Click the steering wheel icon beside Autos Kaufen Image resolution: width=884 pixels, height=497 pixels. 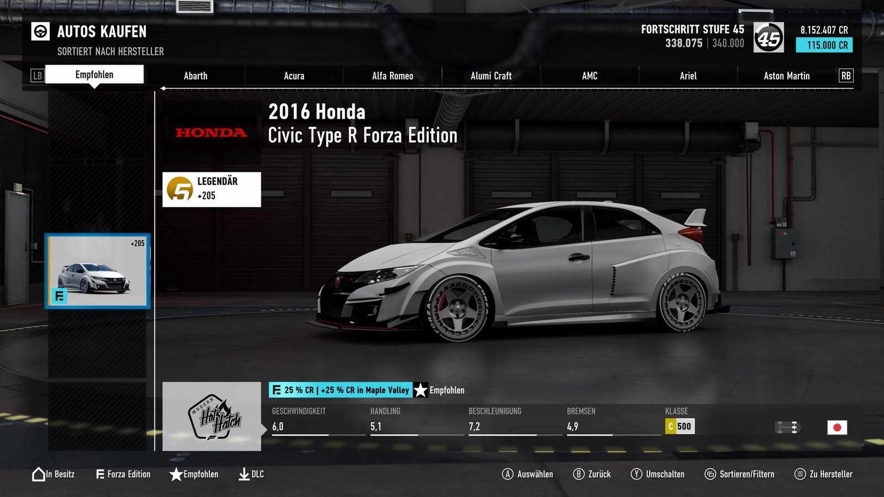point(40,31)
